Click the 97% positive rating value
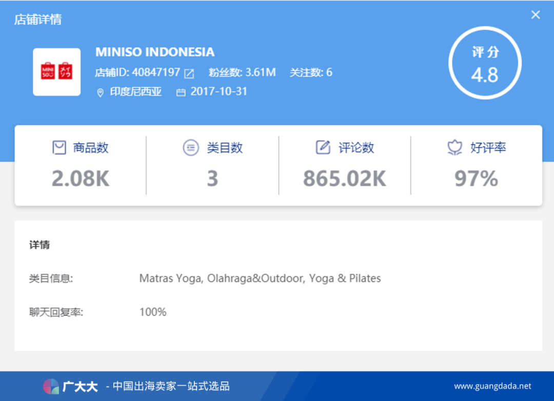 tap(476, 178)
